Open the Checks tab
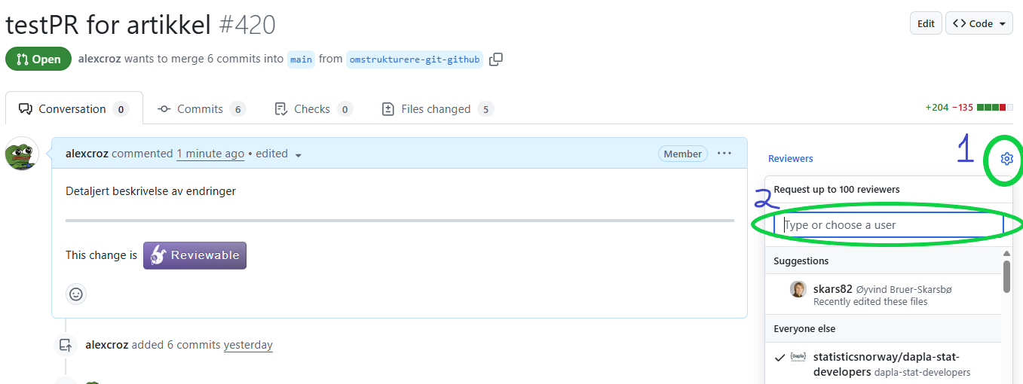The width and height of the screenshot is (1023, 384). click(x=312, y=109)
